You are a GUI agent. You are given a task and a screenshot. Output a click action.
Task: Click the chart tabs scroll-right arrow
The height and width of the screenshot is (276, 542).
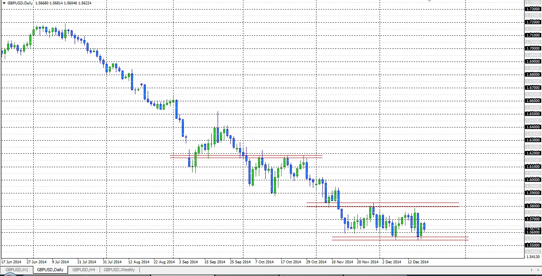[x=538, y=270]
